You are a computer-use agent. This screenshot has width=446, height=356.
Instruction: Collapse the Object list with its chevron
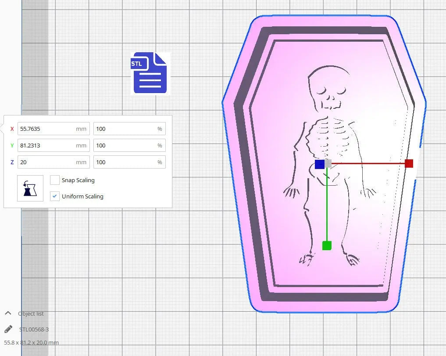click(x=8, y=313)
